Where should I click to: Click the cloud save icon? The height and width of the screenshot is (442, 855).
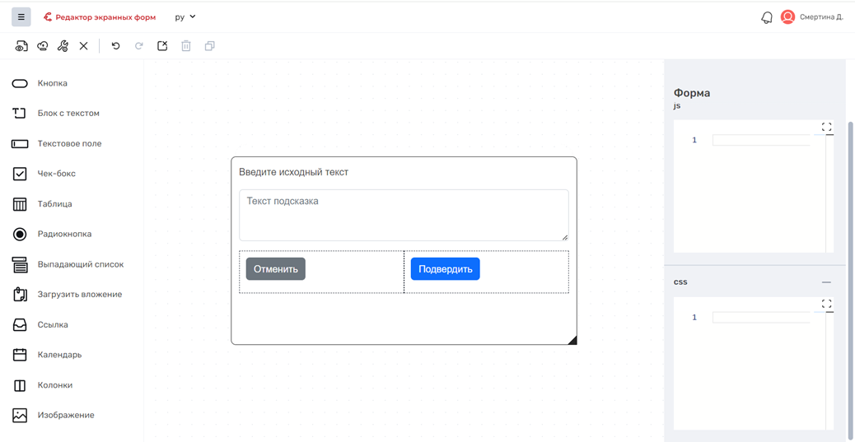coord(42,46)
